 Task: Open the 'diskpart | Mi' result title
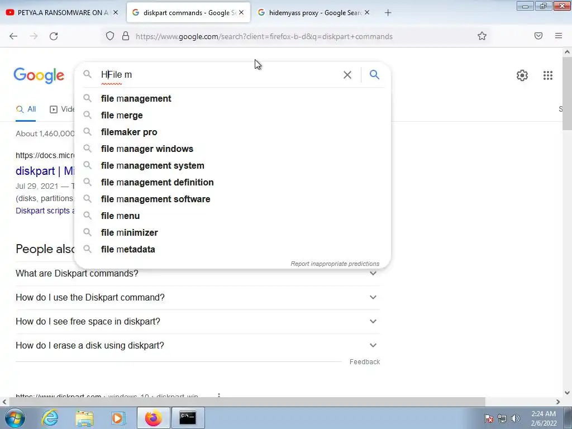pos(45,171)
